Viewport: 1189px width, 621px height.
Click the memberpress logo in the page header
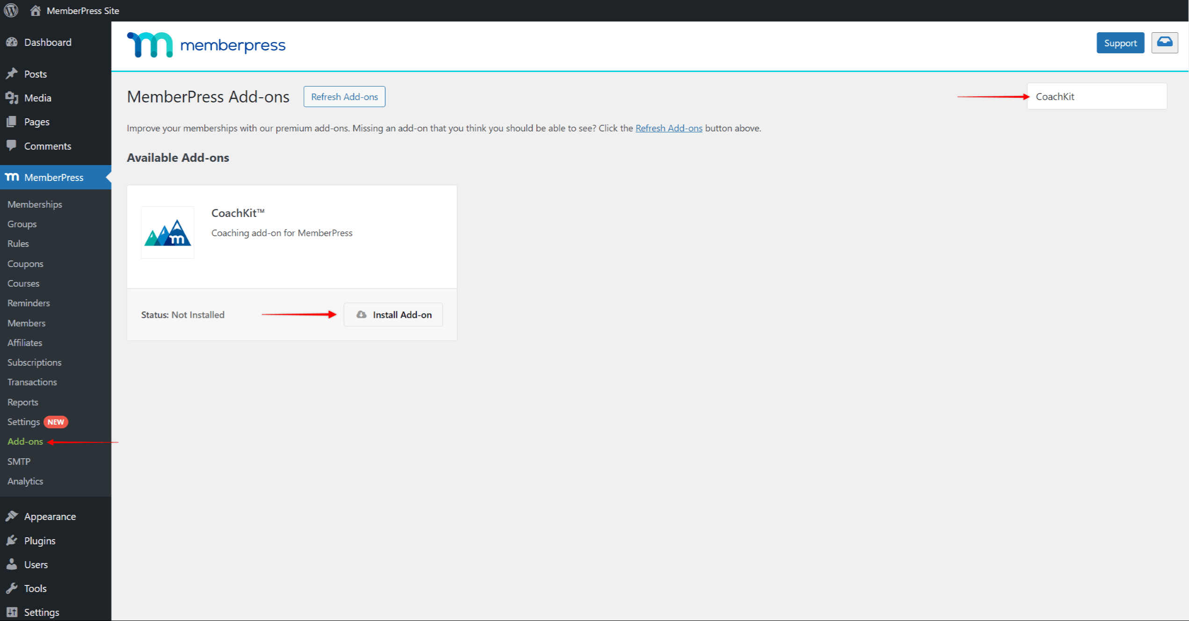206,44
